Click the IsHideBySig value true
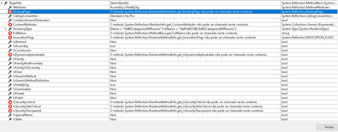Viewport: 338px width, 132px height. pos(113,85)
